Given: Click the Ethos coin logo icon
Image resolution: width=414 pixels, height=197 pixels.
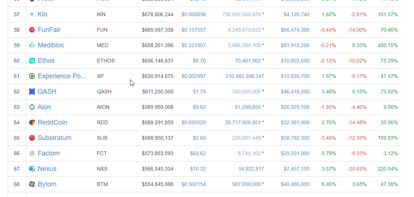Looking at the screenshot, I should point(32,61).
